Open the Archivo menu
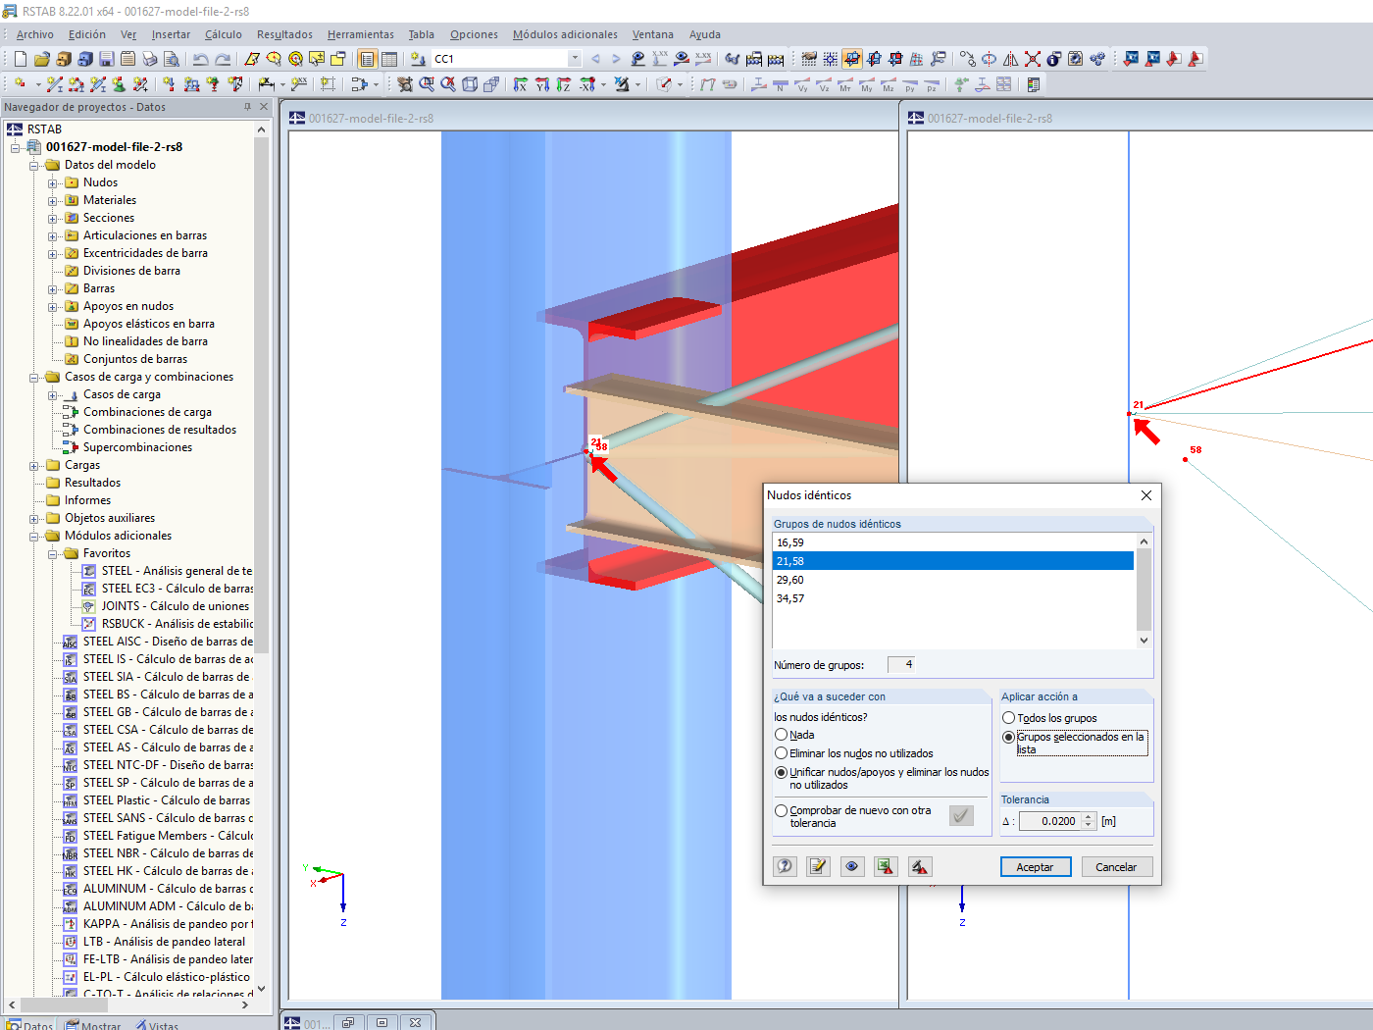 click(x=35, y=34)
